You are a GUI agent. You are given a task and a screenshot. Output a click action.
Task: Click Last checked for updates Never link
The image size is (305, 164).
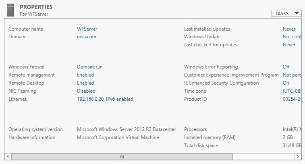(289, 45)
